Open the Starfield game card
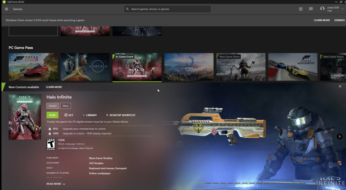The height and width of the screenshot is (190, 346). coord(85,67)
